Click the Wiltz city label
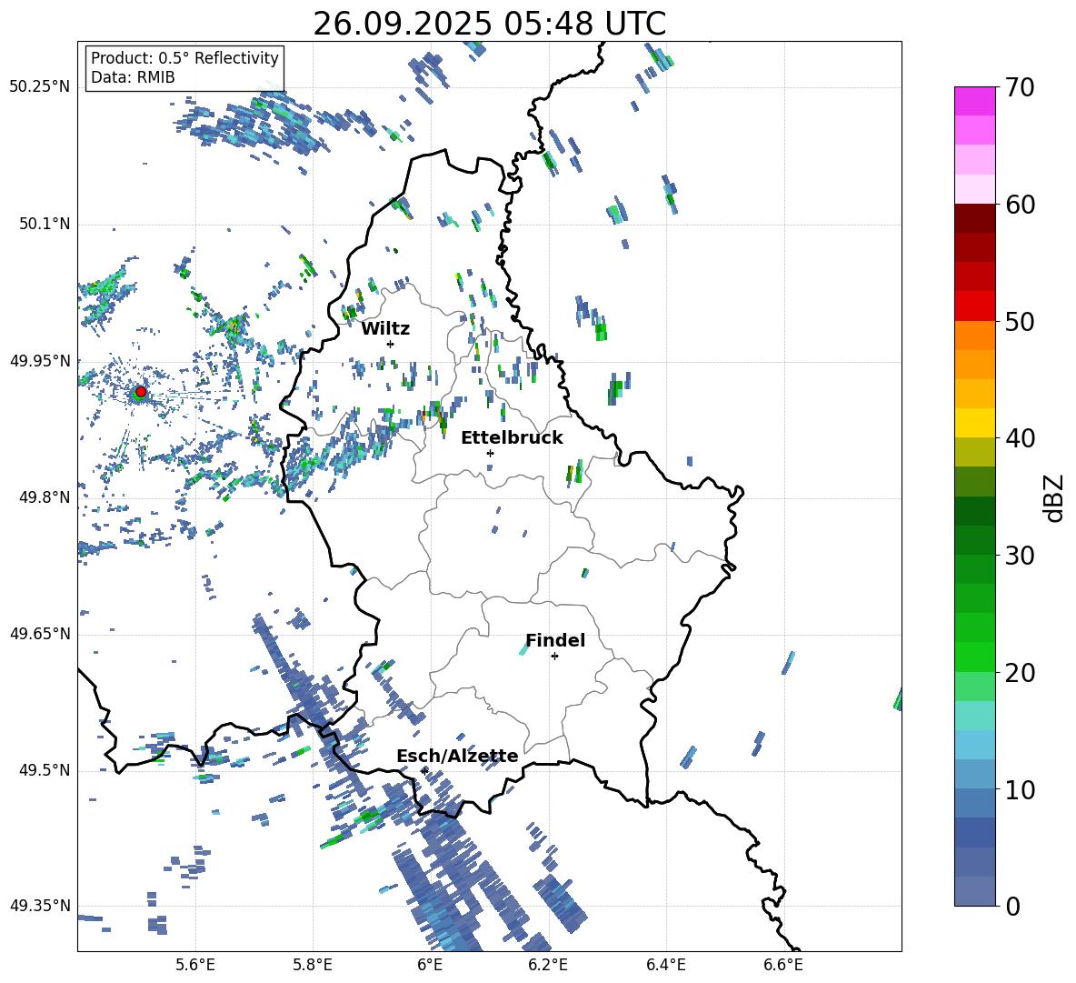 pos(385,329)
